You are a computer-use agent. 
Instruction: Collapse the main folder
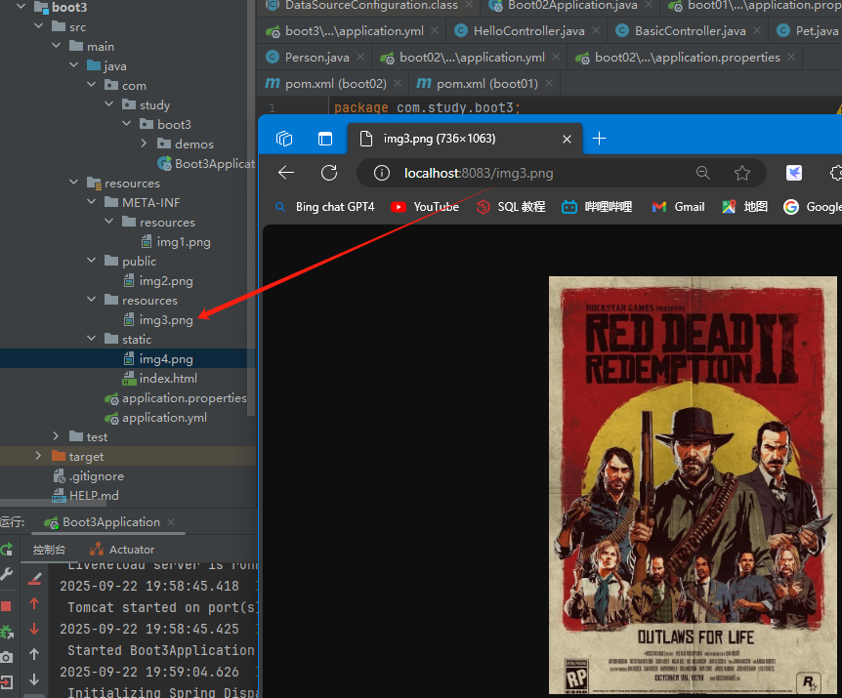click(57, 46)
